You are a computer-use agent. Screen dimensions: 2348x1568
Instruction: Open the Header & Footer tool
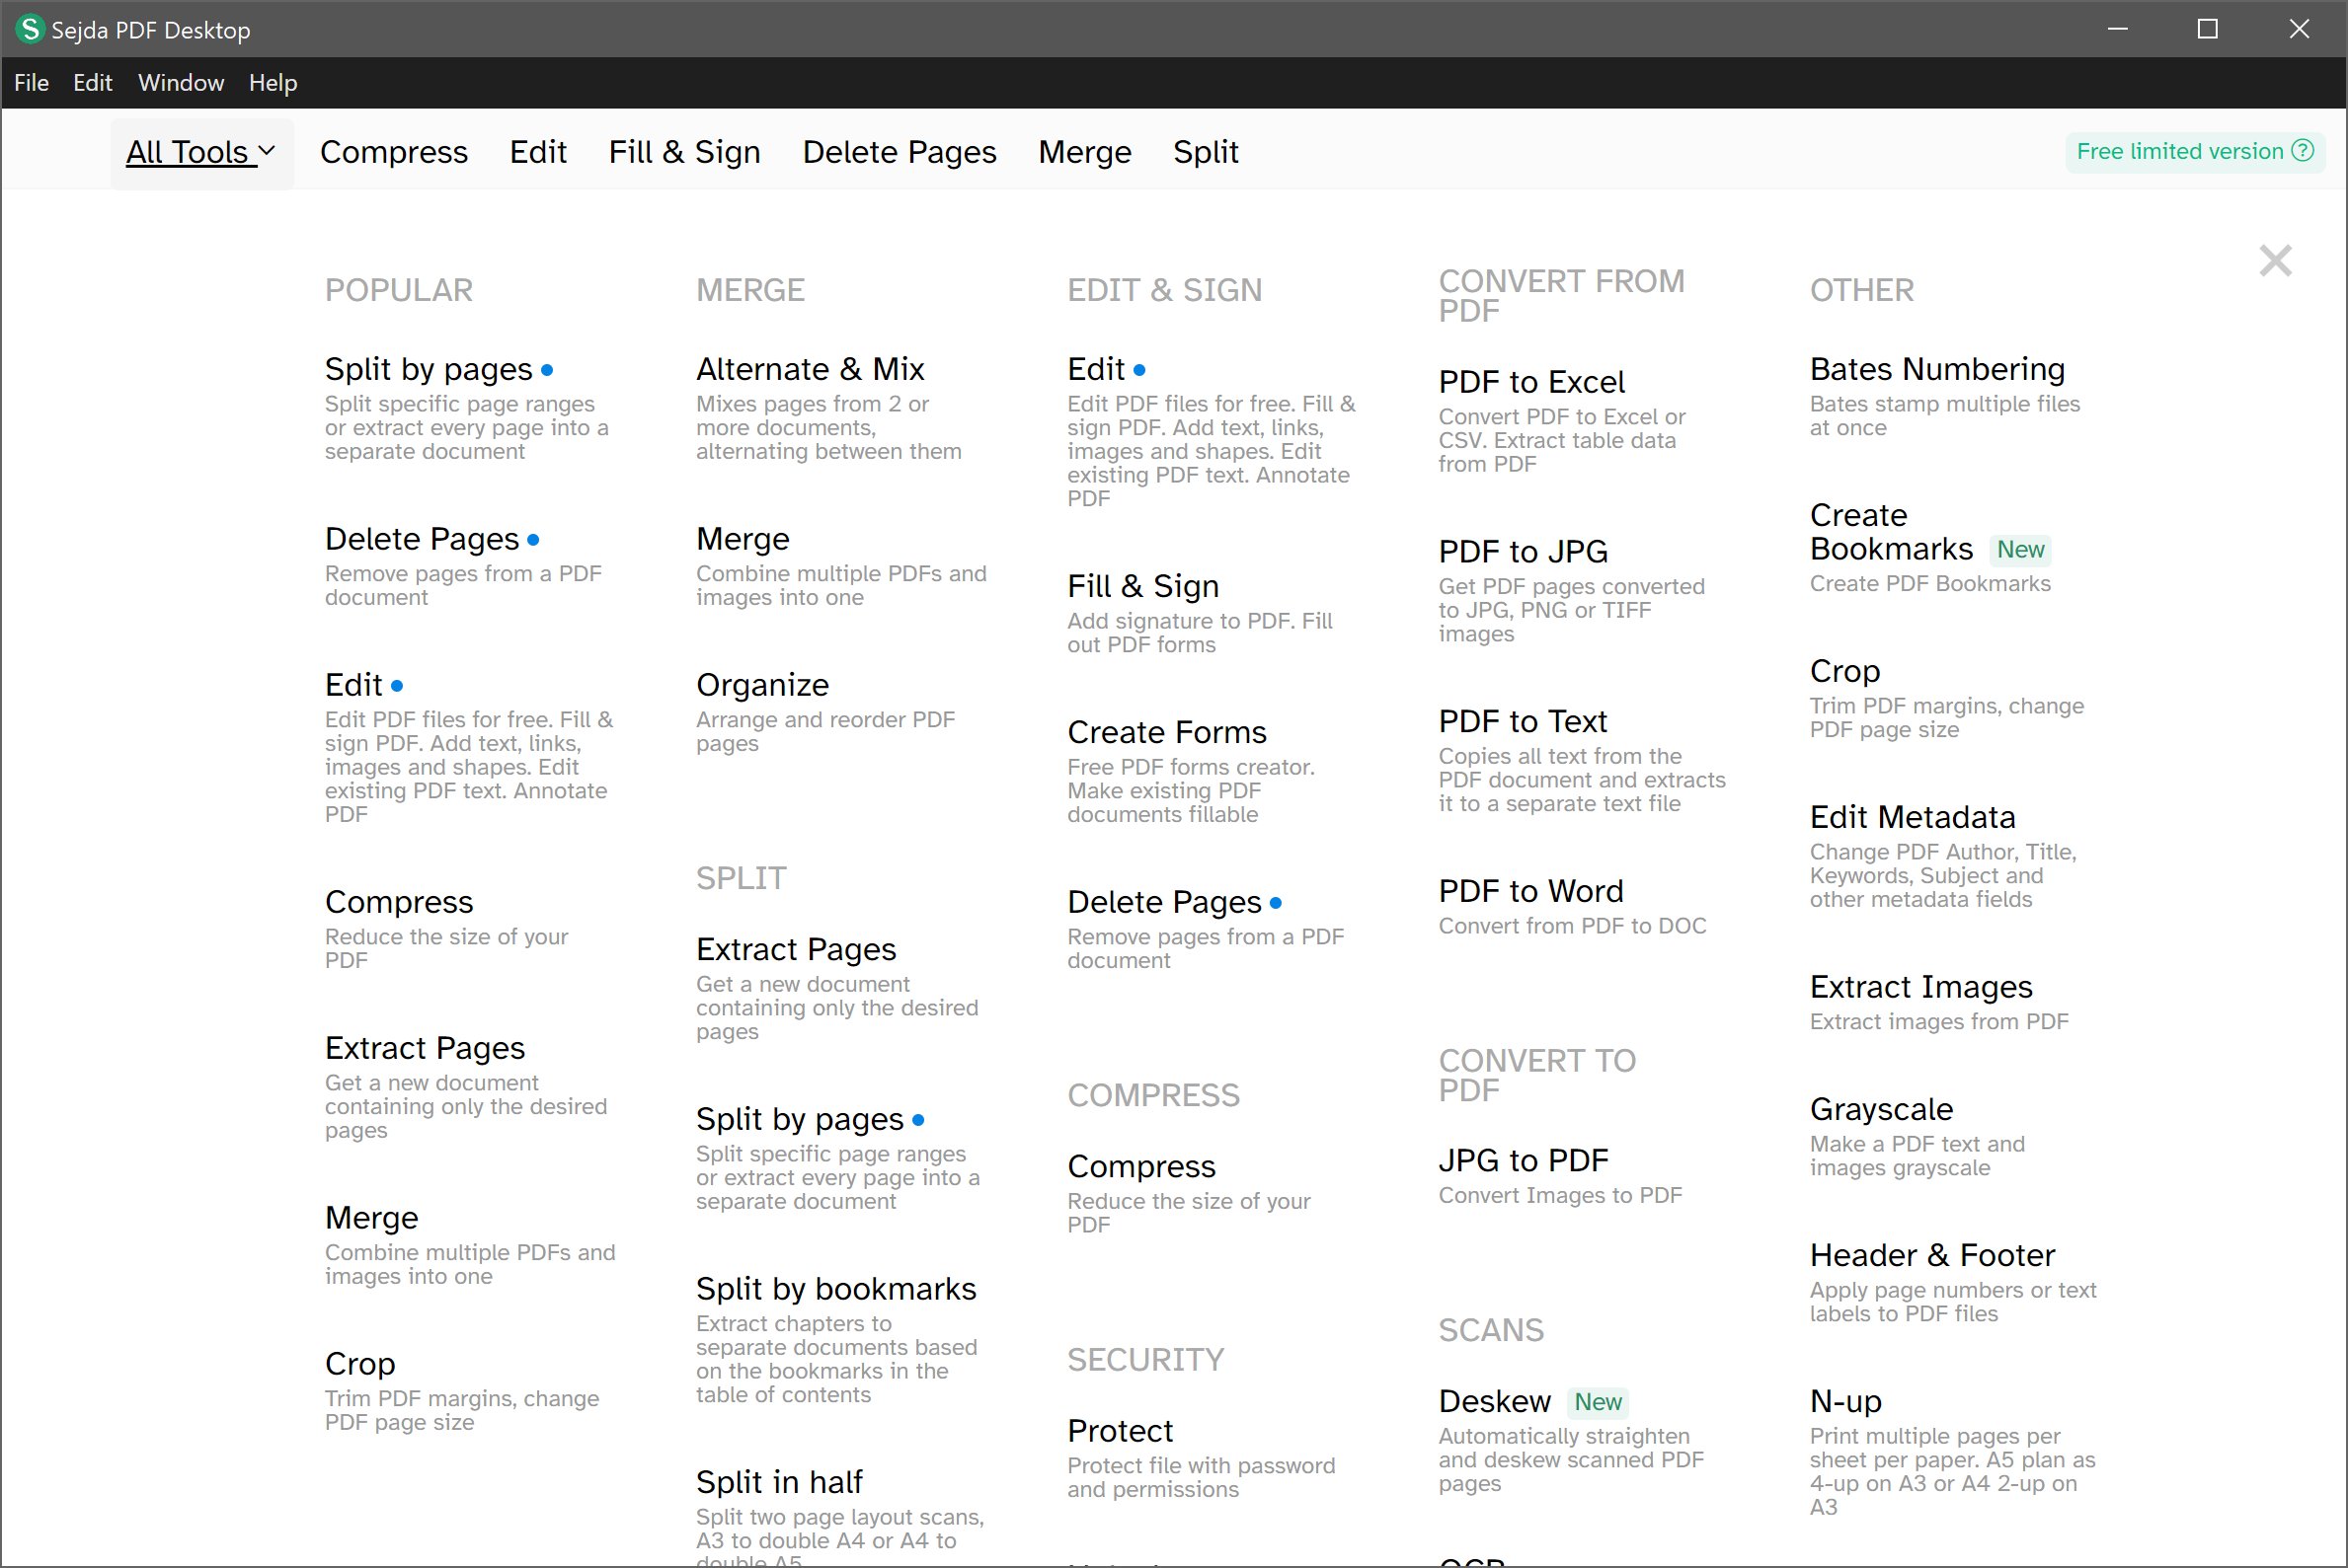(x=1930, y=1255)
